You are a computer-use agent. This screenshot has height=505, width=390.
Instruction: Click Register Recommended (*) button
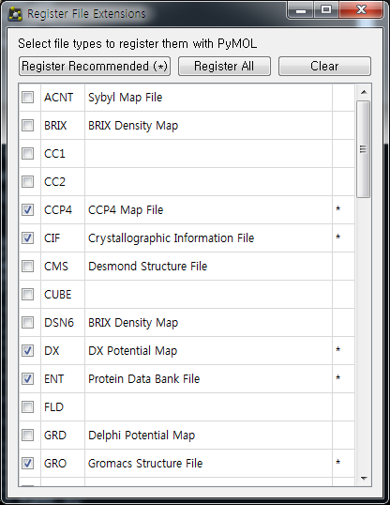95,67
